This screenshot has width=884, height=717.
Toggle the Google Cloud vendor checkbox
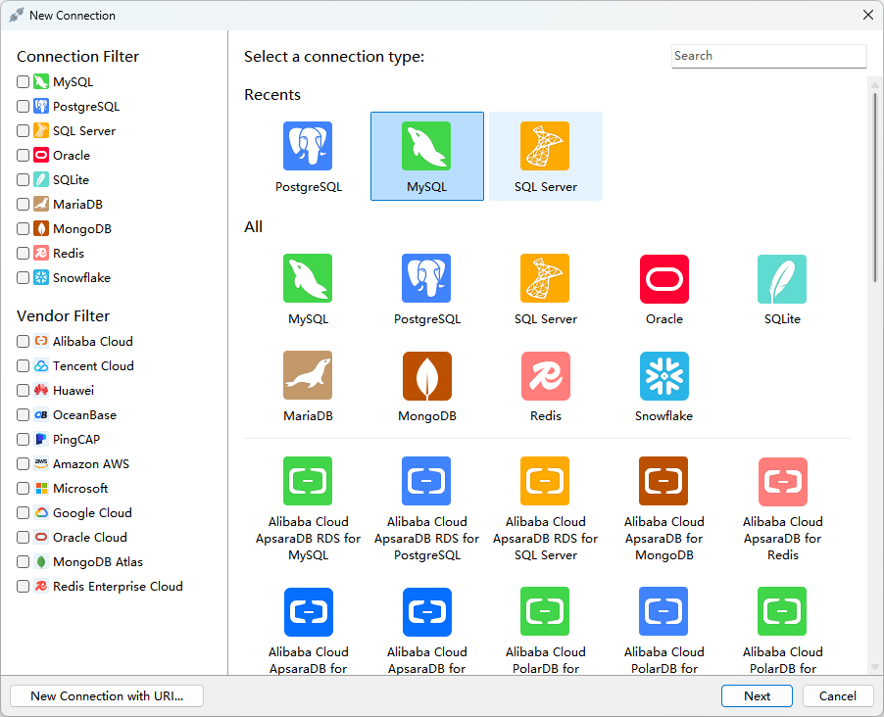click(x=24, y=513)
